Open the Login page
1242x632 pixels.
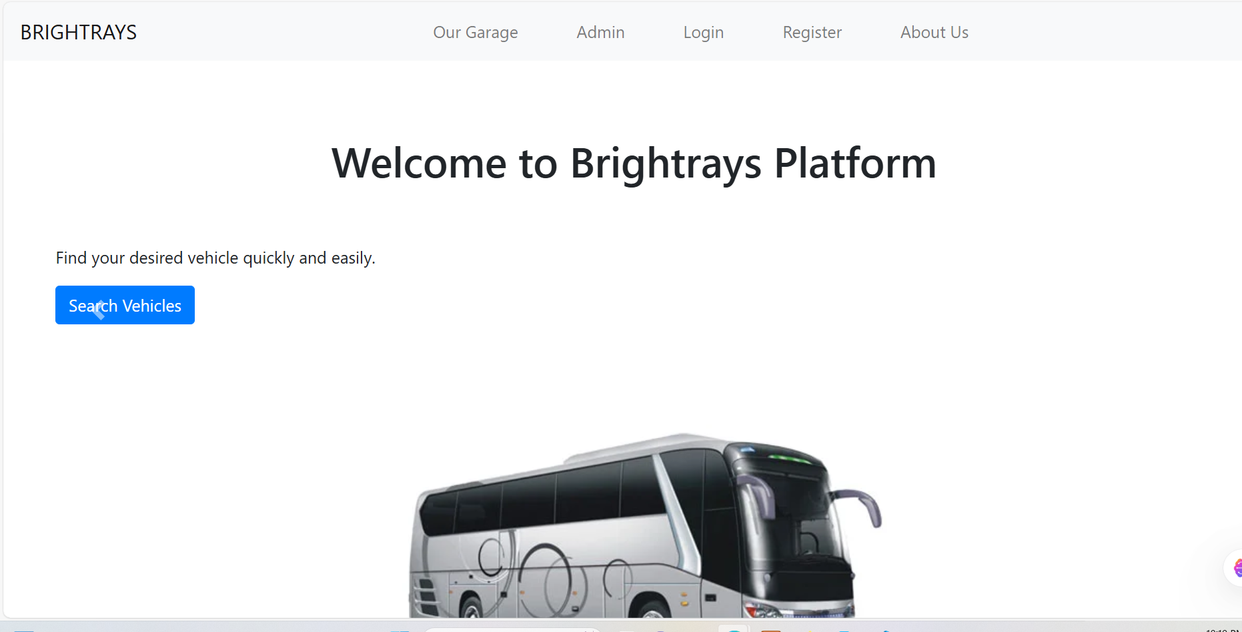[703, 32]
